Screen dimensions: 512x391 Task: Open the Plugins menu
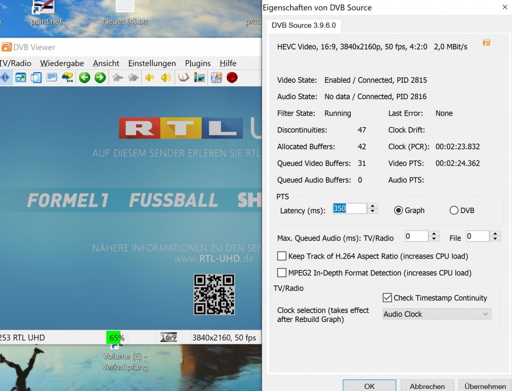(x=198, y=63)
